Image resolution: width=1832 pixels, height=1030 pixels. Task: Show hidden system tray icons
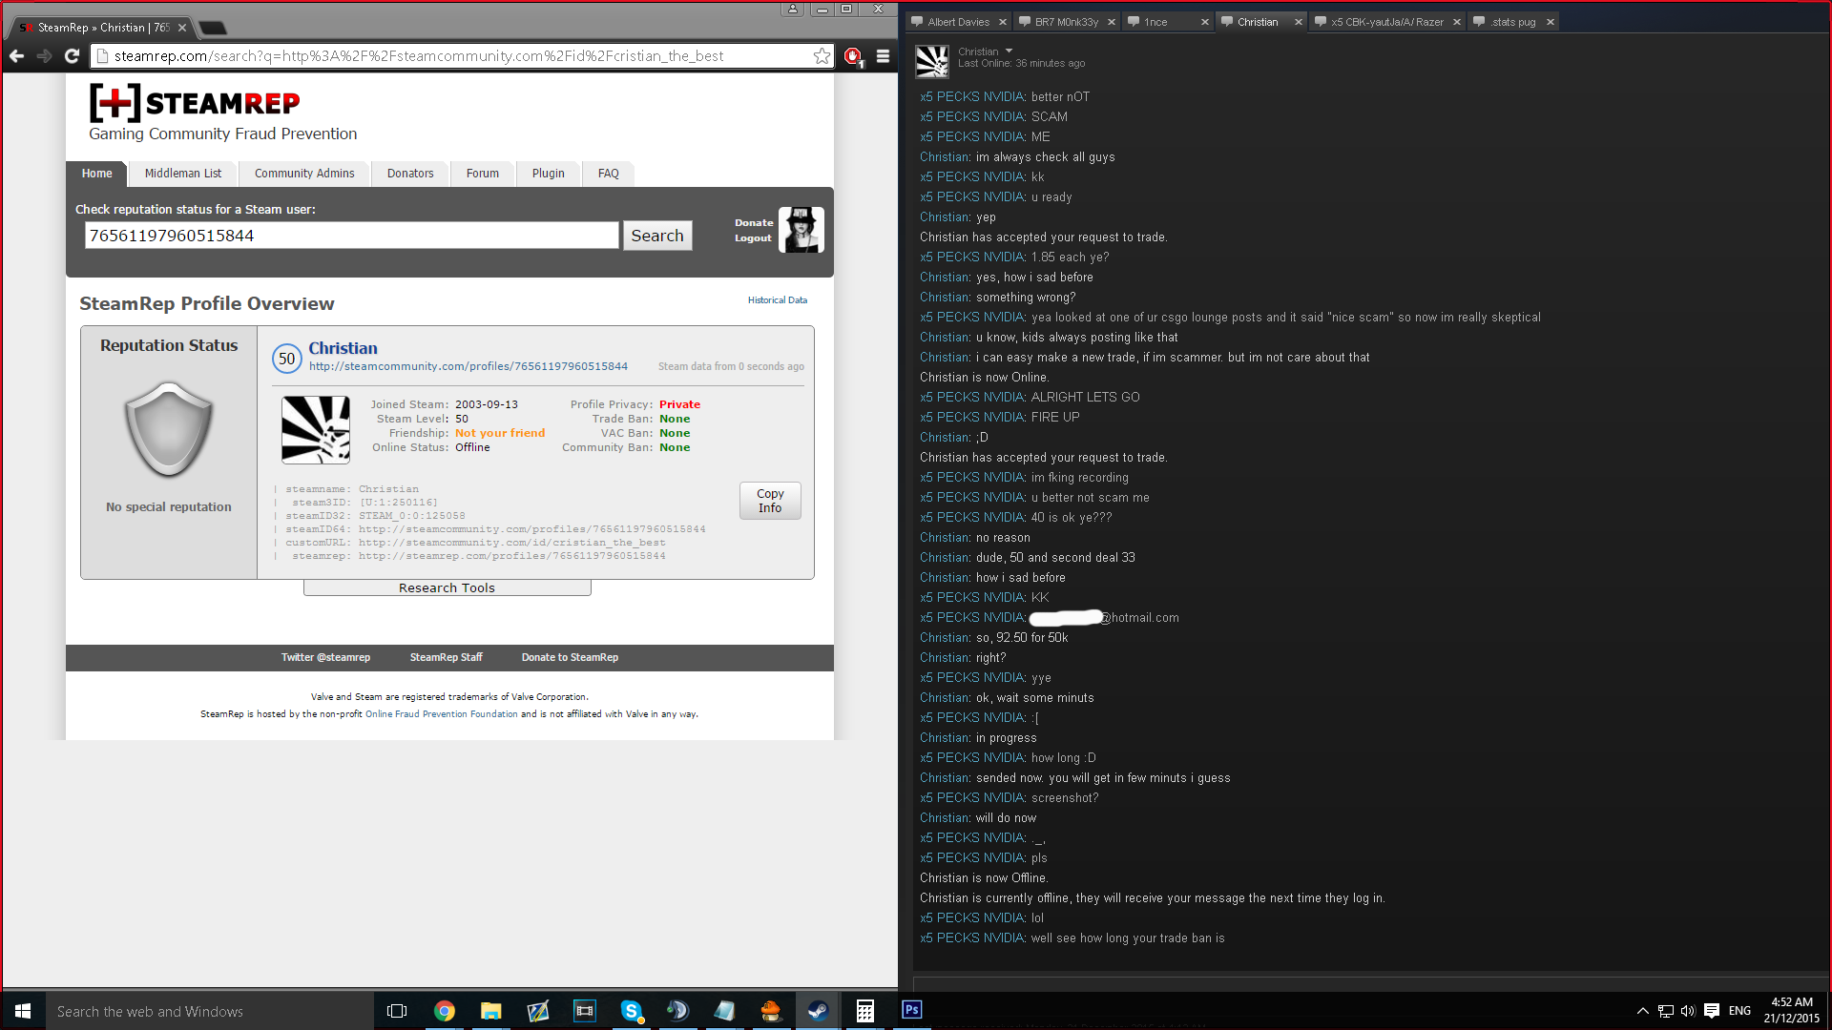tap(1642, 1011)
